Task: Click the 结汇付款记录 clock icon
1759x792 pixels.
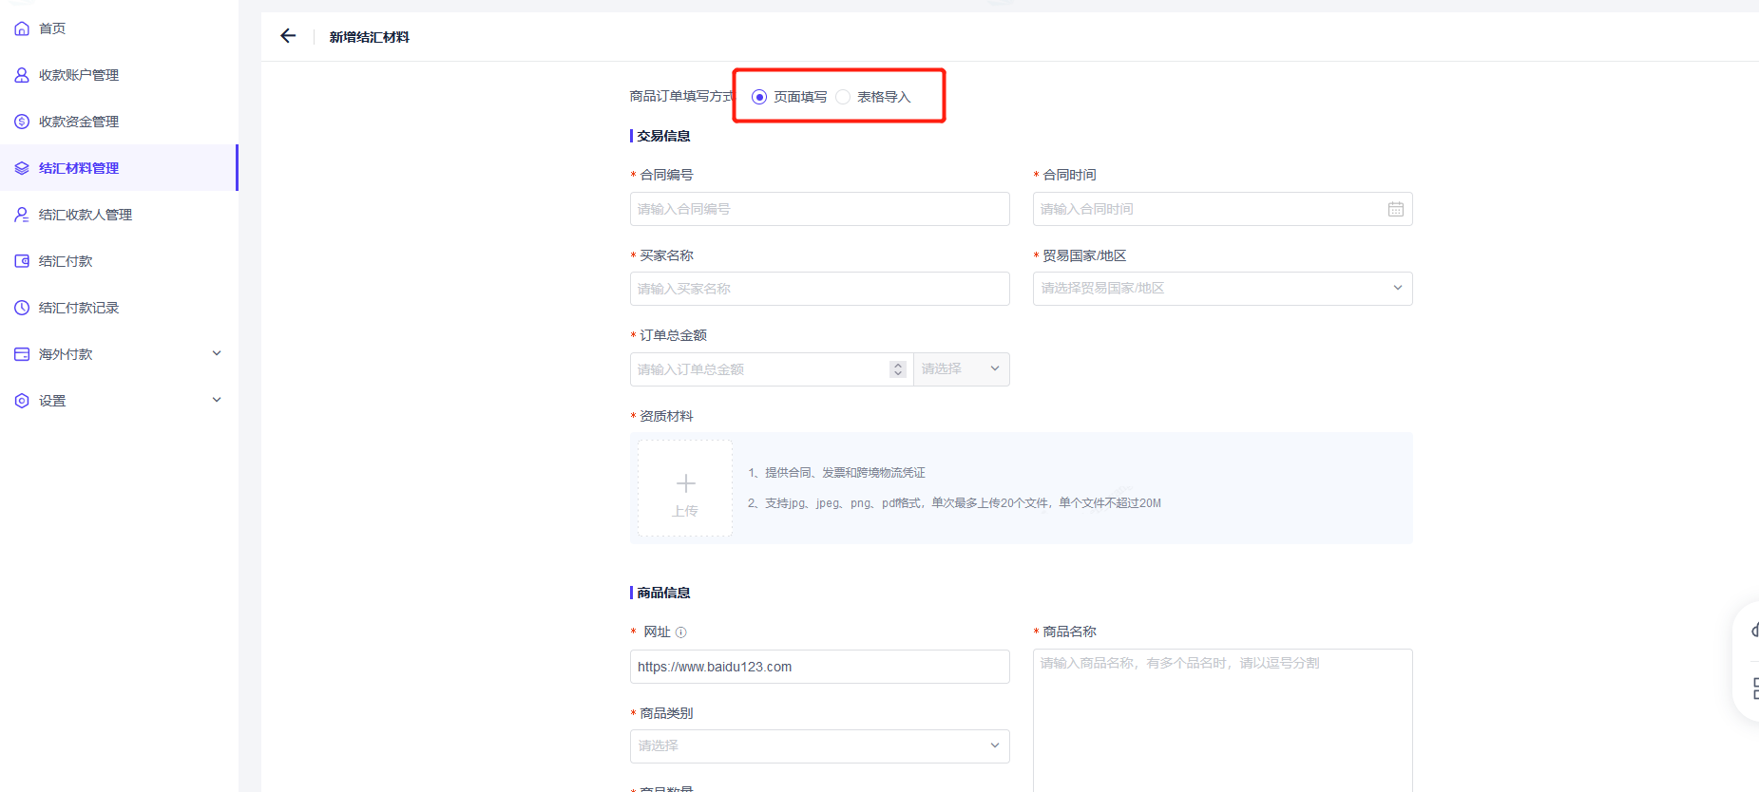Action: [22, 308]
